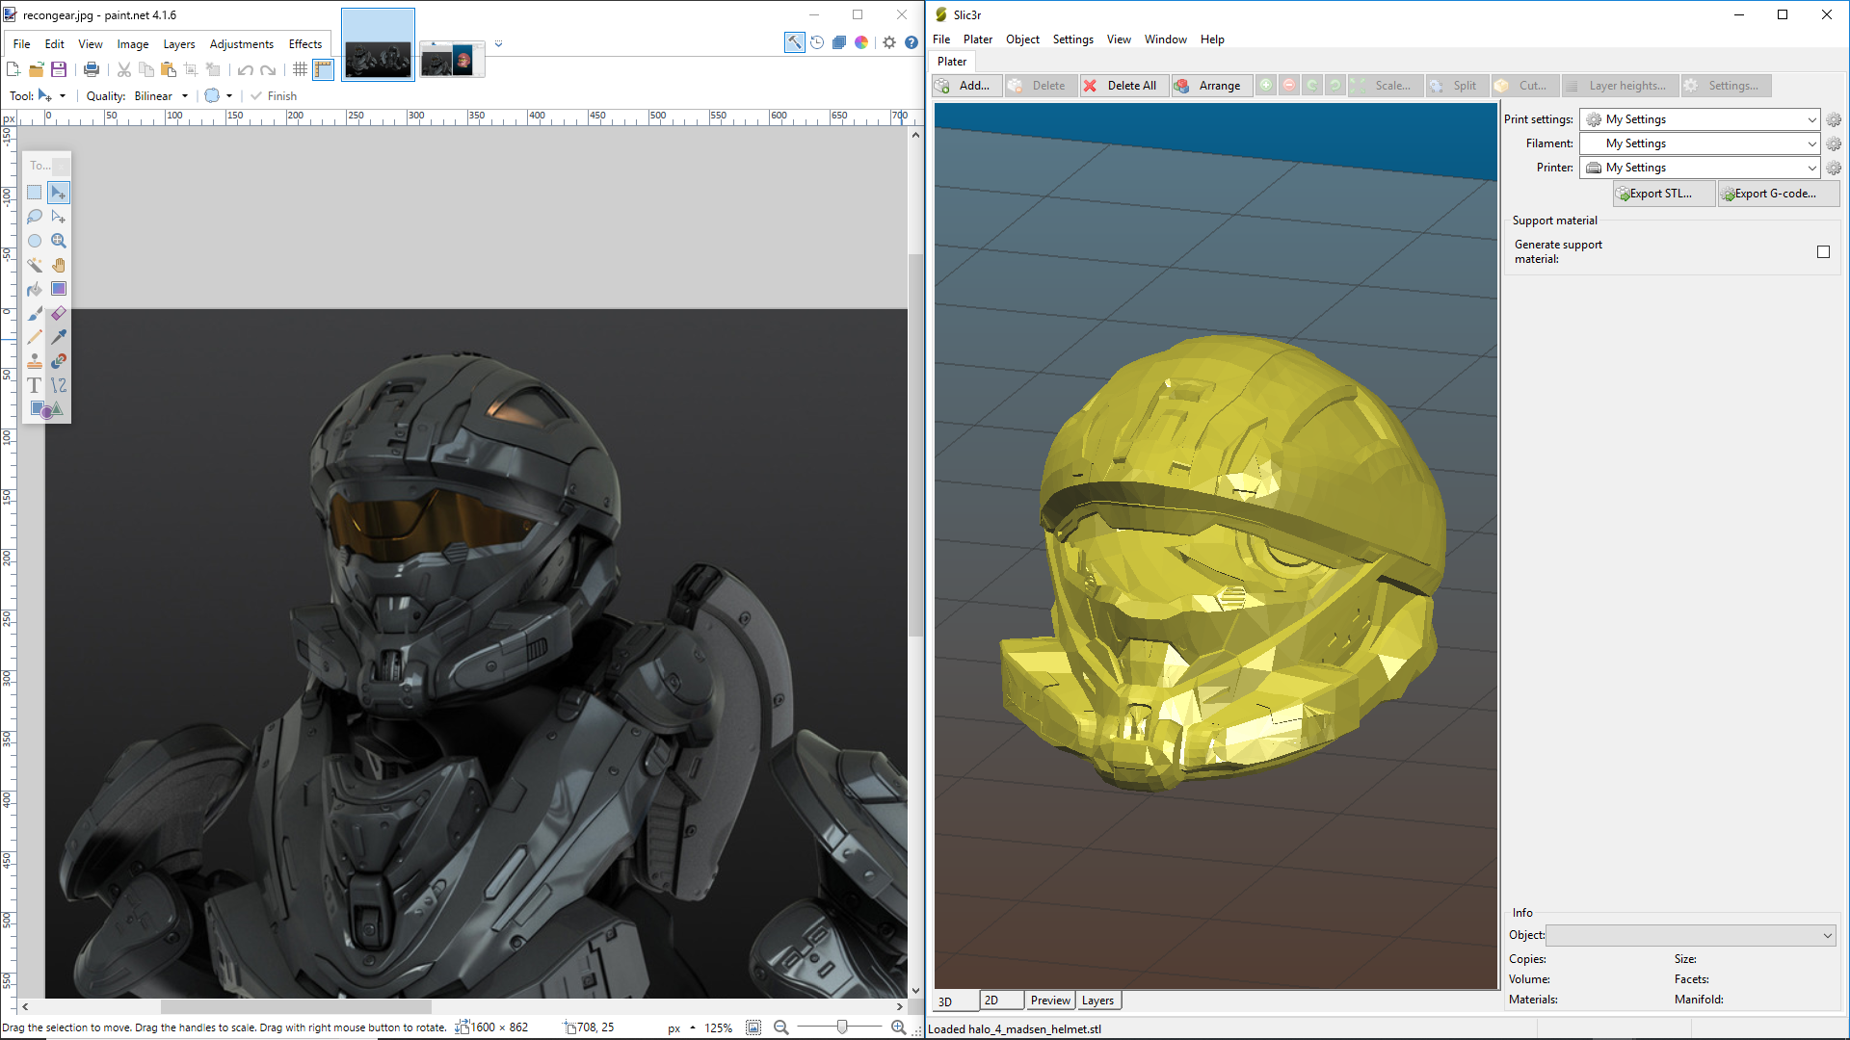Open the px units dropdown in status bar
The height and width of the screenshot is (1040, 1850).
(682, 1027)
